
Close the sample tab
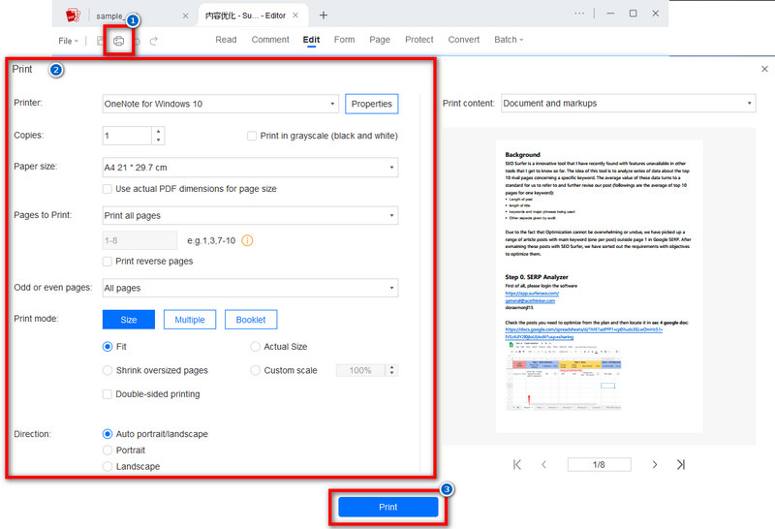[x=185, y=16]
